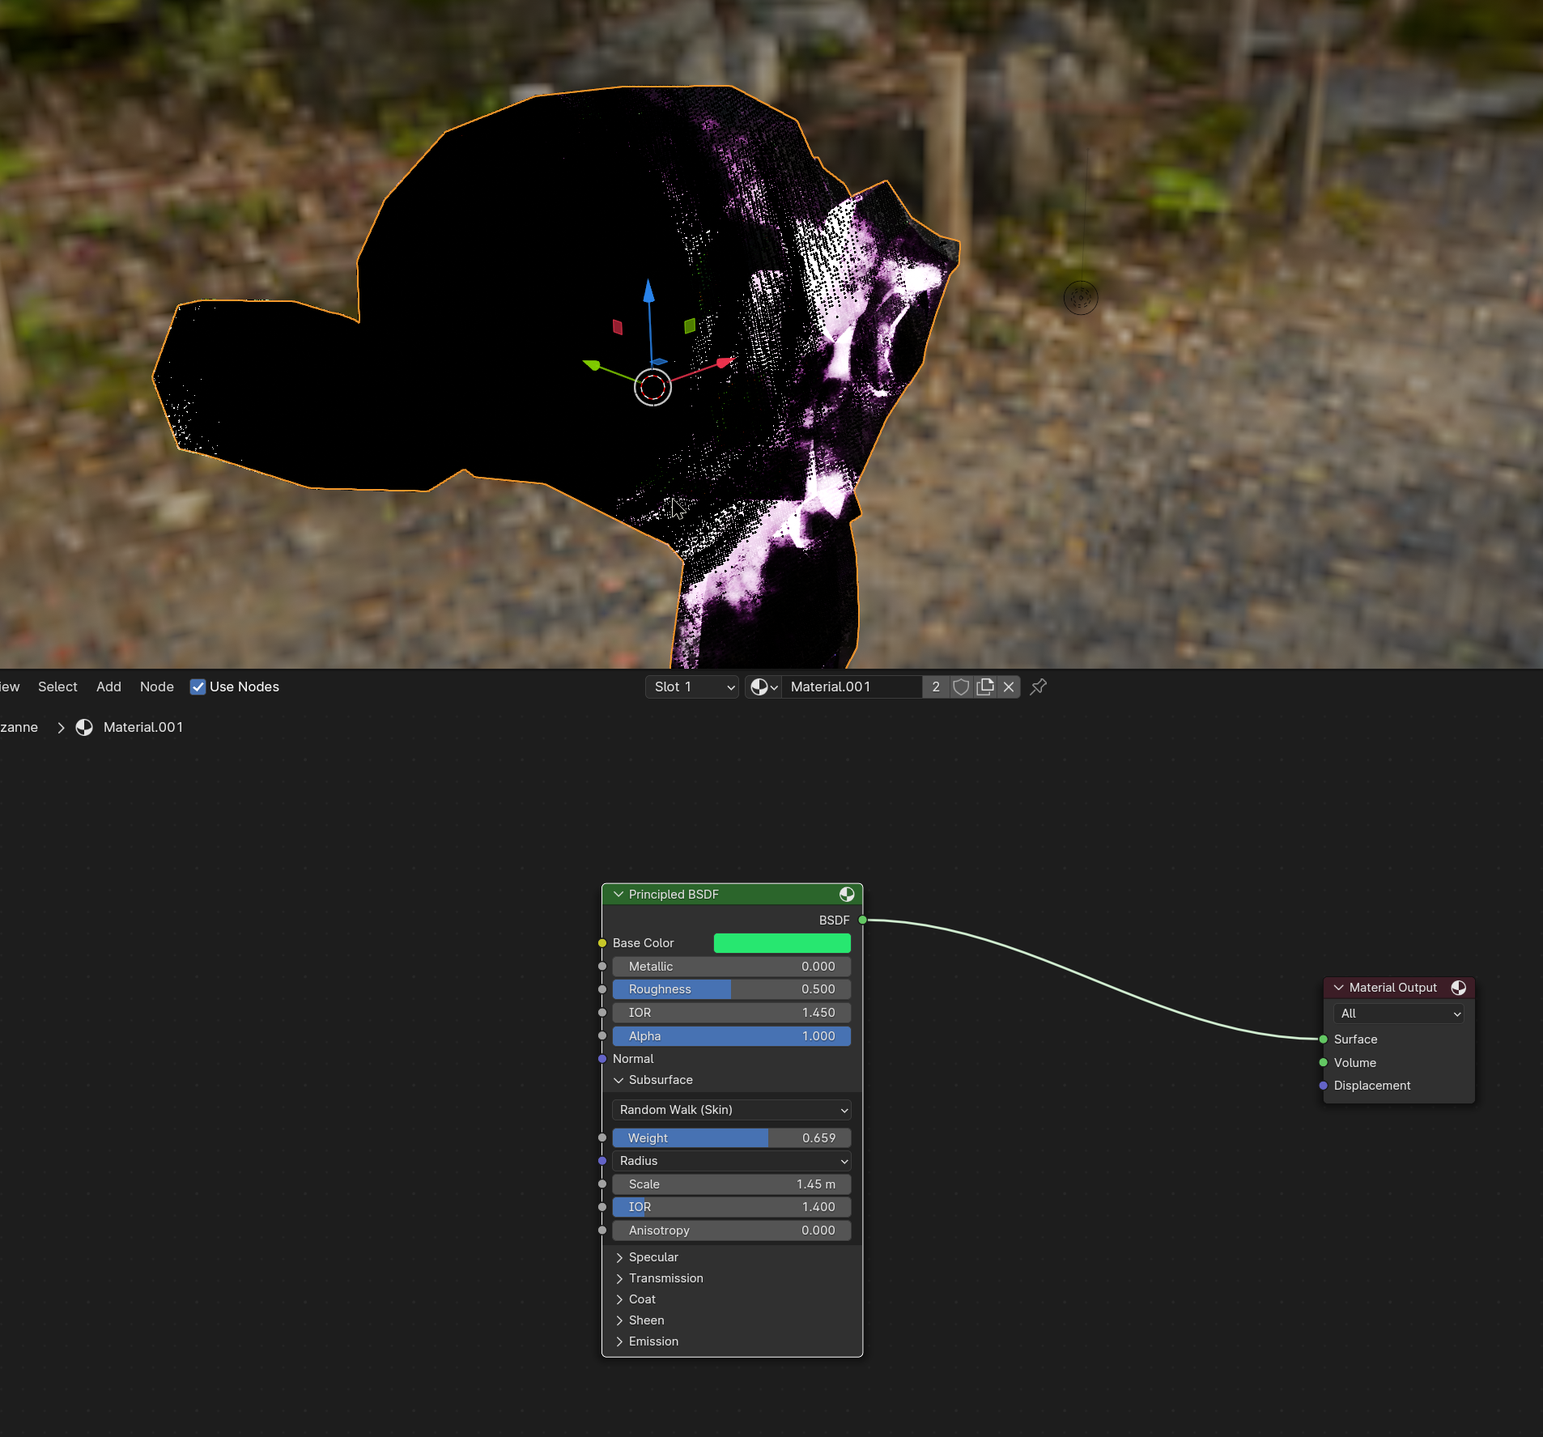Collapse the Material Output node
This screenshot has height=1437, width=1543.
[x=1339, y=988]
